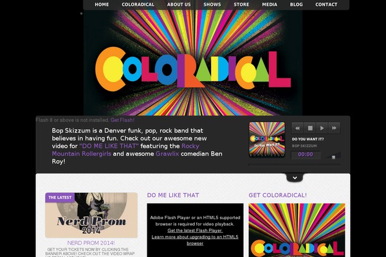Click the GET COLORADICAL! section heading
The image size is (386, 257).
click(x=277, y=195)
